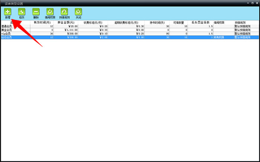Click holding days 30 in 普通会员 row

pos(157,26)
